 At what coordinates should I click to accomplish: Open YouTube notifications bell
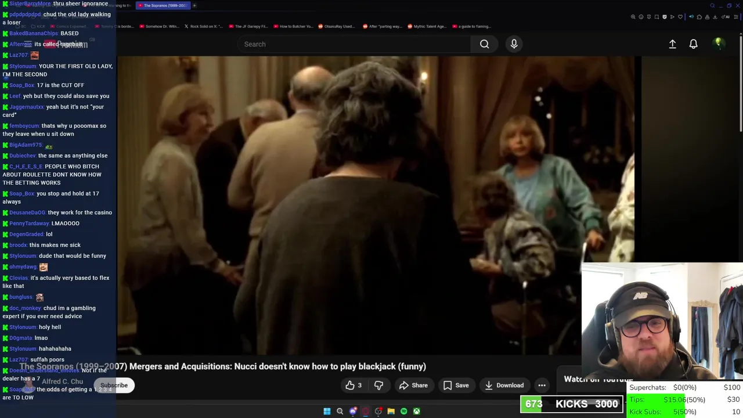[x=693, y=44]
